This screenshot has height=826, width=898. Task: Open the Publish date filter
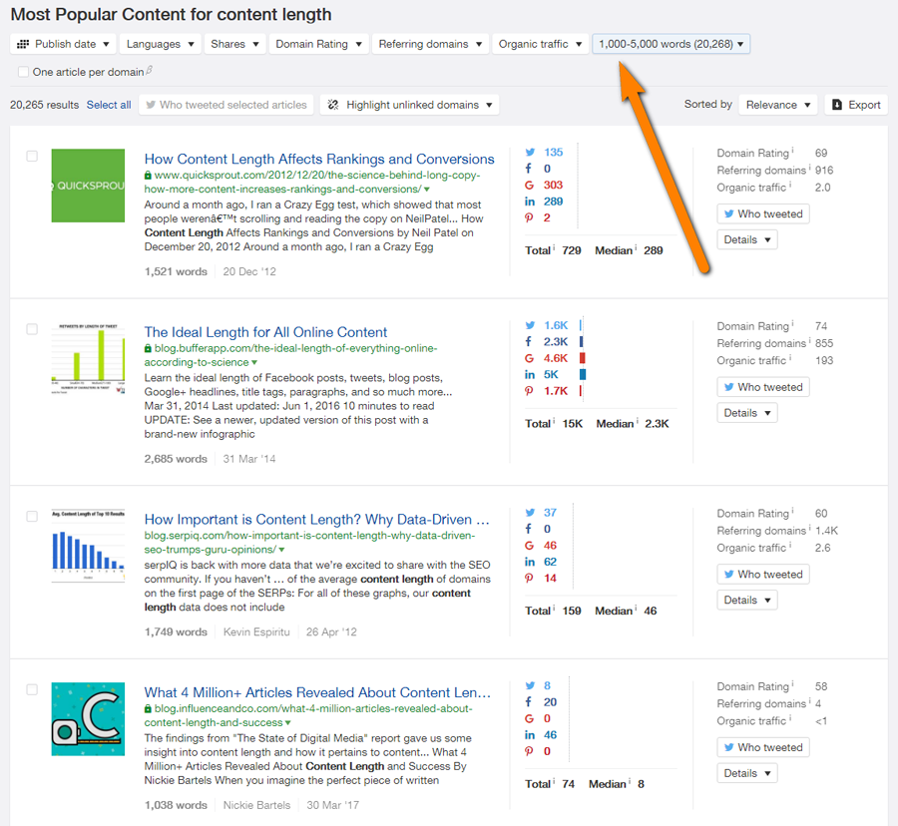63,44
